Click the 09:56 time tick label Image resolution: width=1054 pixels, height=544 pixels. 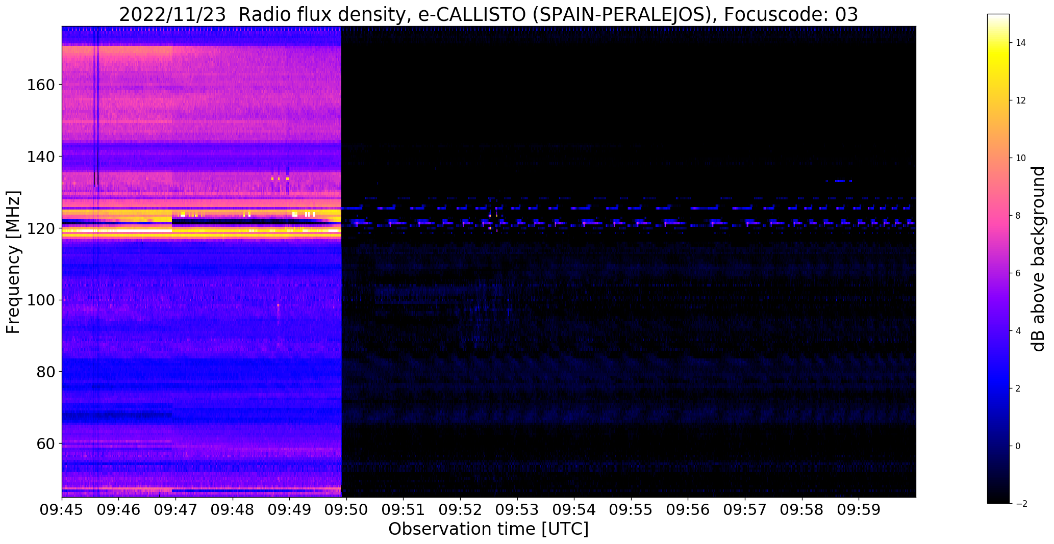[x=688, y=509]
